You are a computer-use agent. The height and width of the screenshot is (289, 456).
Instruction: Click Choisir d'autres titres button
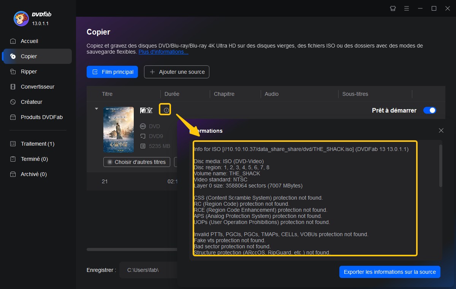[x=137, y=162]
